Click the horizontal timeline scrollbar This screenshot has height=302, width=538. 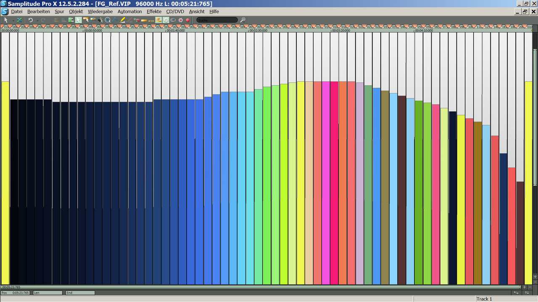(x=261, y=287)
